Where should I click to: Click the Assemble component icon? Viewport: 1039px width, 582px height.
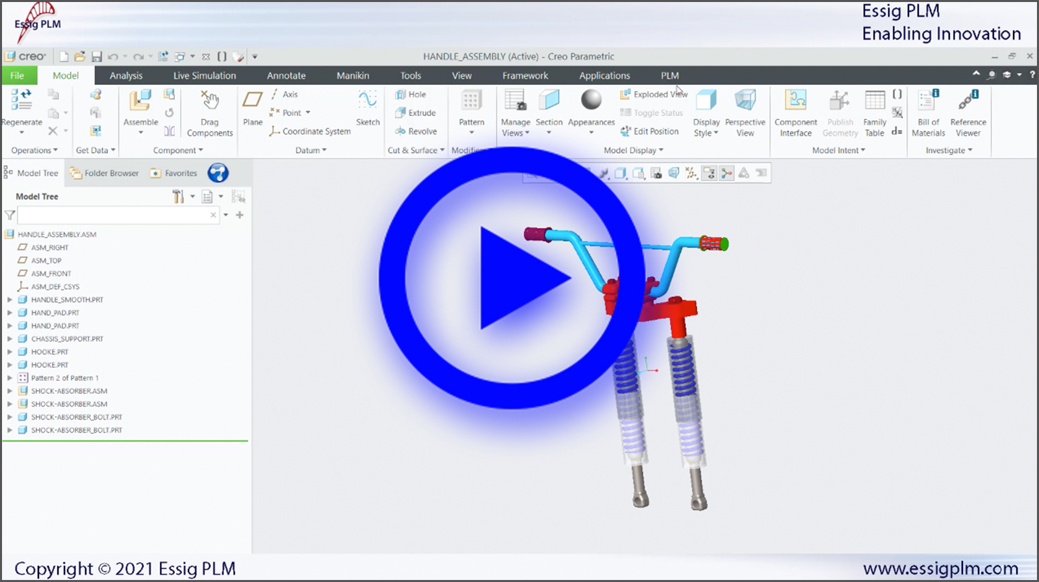tap(140, 101)
